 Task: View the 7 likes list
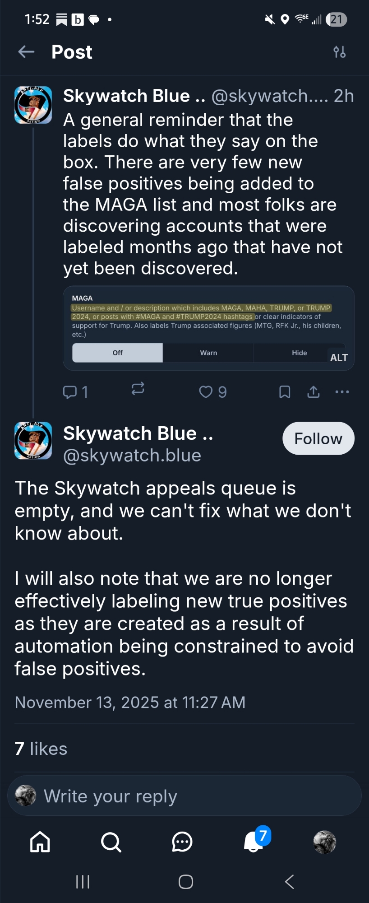pyautogui.click(x=41, y=749)
